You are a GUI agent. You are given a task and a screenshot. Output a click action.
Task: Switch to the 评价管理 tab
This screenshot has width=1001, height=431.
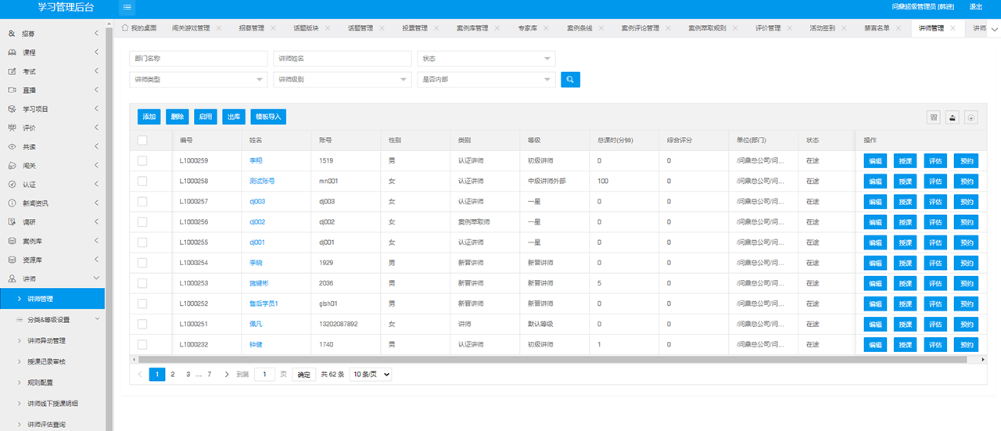tap(768, 28)
